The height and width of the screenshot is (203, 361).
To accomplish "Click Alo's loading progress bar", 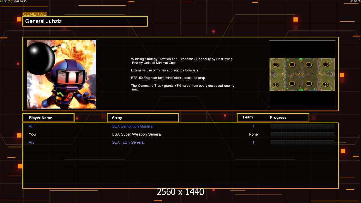I will tap(302, 142).
